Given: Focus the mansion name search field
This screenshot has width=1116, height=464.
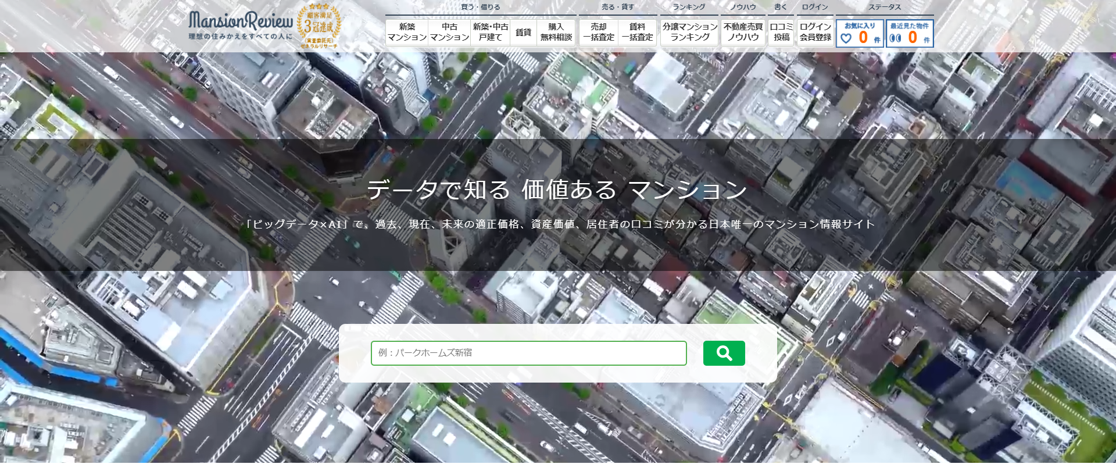Looking at the screenshot, I should (529, 353).
